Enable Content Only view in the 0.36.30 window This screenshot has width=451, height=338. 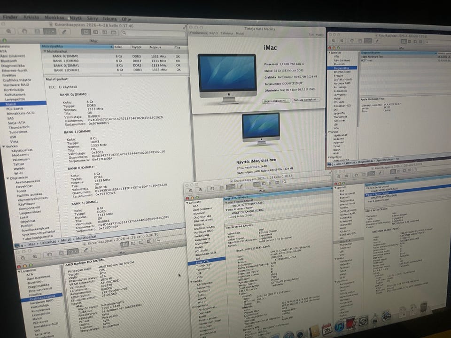pos(124,244)
